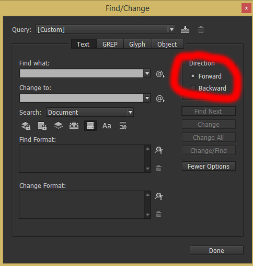
Task: Click Change Format scrollbar down arrow
Action: [148, 215]
